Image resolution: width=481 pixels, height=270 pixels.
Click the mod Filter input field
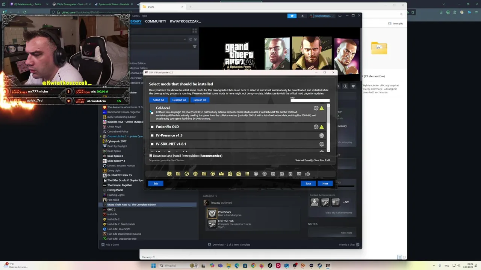[x=310, y=100]
